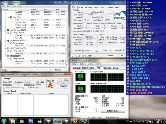Open the Processor #1 selection dropdown
Screen dimensions: 166x124
click(90, 50)
